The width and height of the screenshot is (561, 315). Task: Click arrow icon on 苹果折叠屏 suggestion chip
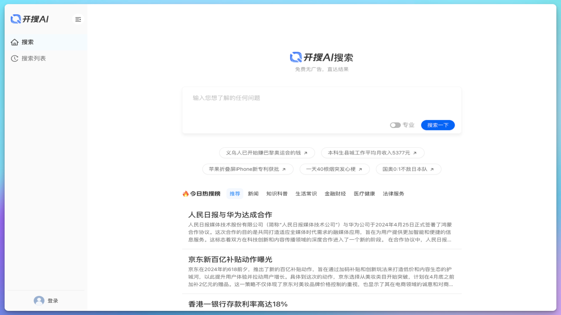pos(284,169)
